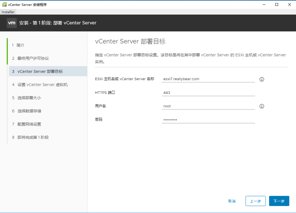Click the ESXi host name input field
This screenshot has height=213, width=296.
208,79
